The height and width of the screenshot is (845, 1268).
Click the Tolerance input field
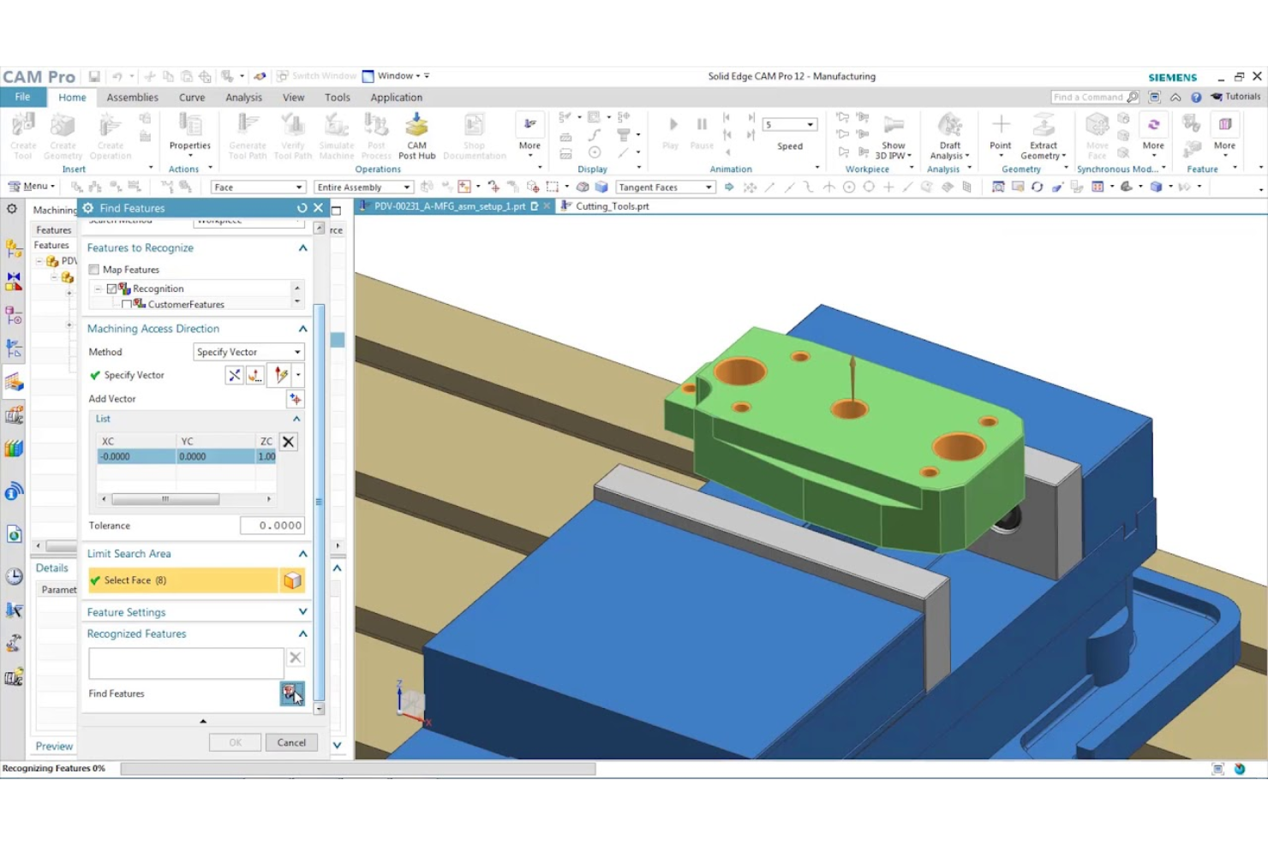click(x=272, y=526)
